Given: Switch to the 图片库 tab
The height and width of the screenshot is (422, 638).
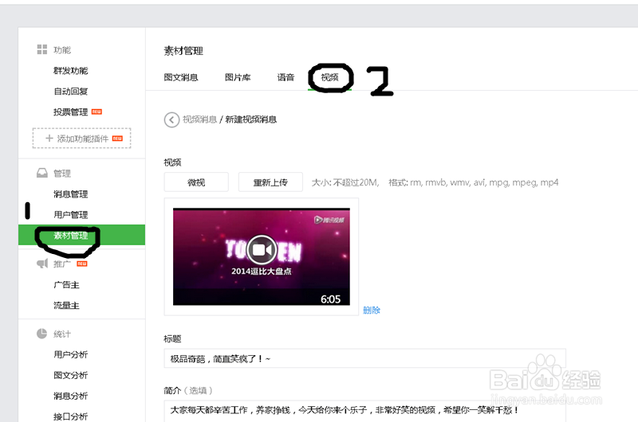Looking at the screenshot, I should click(x=238, y=77).
